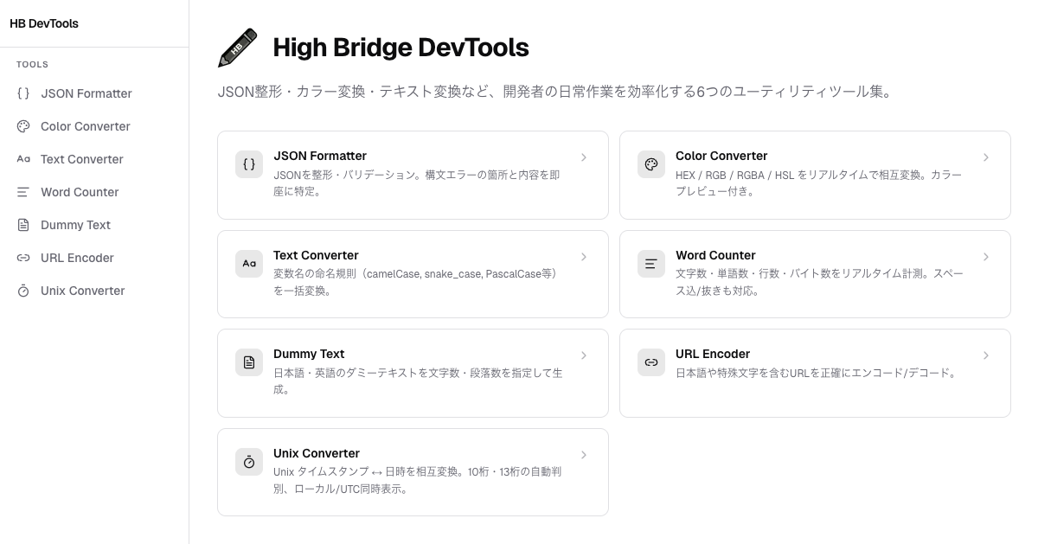Image resolution: width=1038 pixels, height=544 pixels.
Task: Open Word Counter from the sidebar menu
Action: pyautogui.click(x=80, y=192)
